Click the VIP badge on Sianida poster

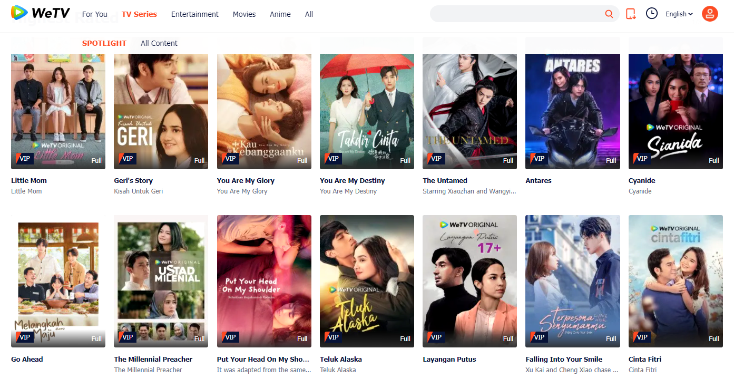641,158
